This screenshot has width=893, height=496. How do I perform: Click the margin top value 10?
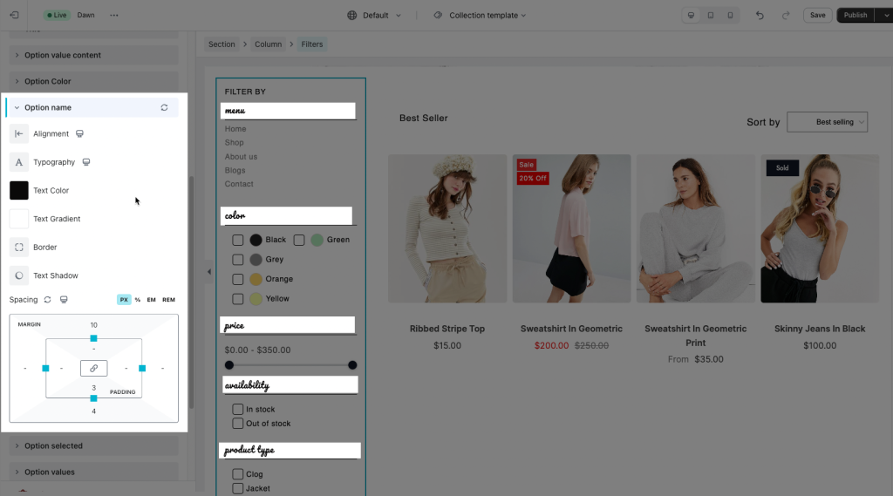coord(94,325)
